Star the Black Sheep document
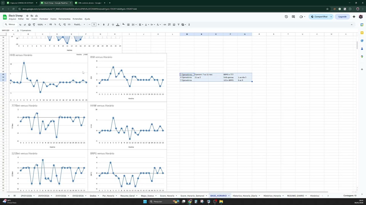The image size is (366, 205). pos(27,16)
